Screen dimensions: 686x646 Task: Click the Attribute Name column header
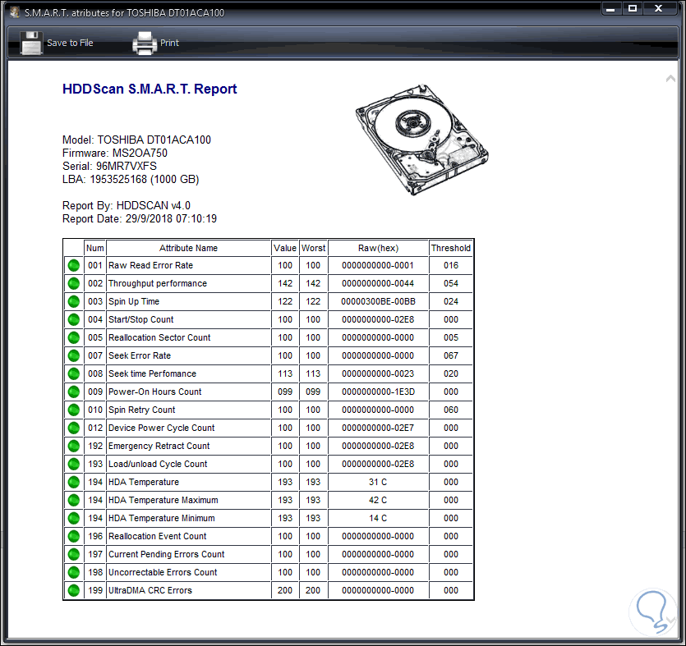(189, 248)
